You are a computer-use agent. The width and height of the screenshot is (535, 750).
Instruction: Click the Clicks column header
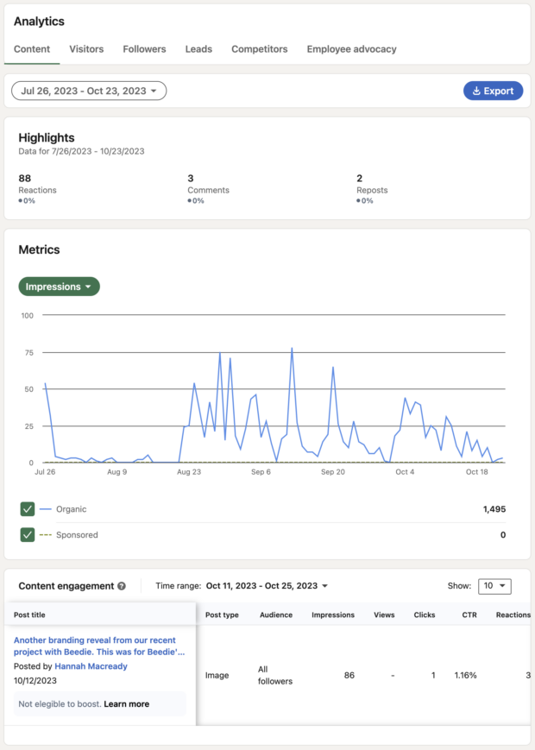425,615
